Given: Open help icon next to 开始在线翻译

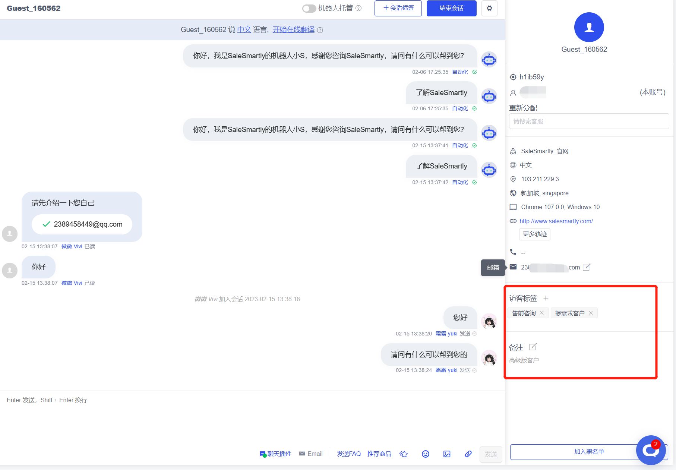Looking at the screenshot, I should 320,30.
